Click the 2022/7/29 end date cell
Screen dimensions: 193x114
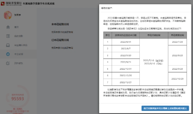pyautogui.click(x=177, y=42)
